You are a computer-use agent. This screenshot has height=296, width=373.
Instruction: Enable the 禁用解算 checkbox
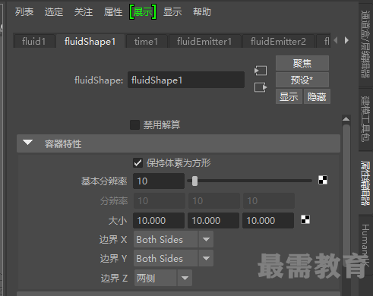point(134,124)
